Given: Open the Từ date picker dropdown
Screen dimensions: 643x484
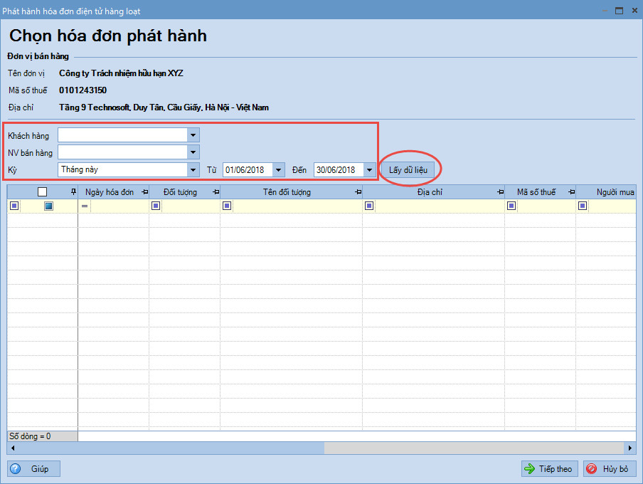Looking at the screenshot, I should pyautogui.click(x=278, y=169).
